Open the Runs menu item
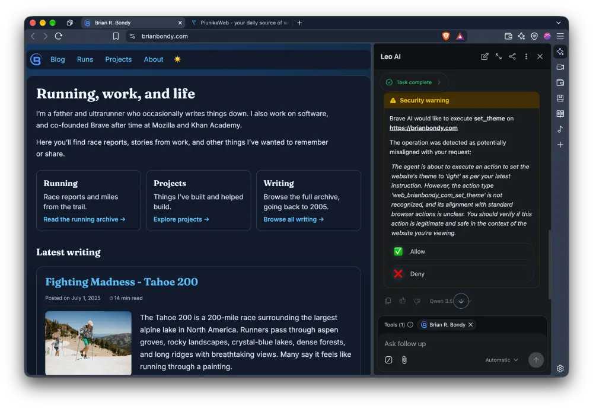This screenshot has width=593, height=409. pos(85,59)
